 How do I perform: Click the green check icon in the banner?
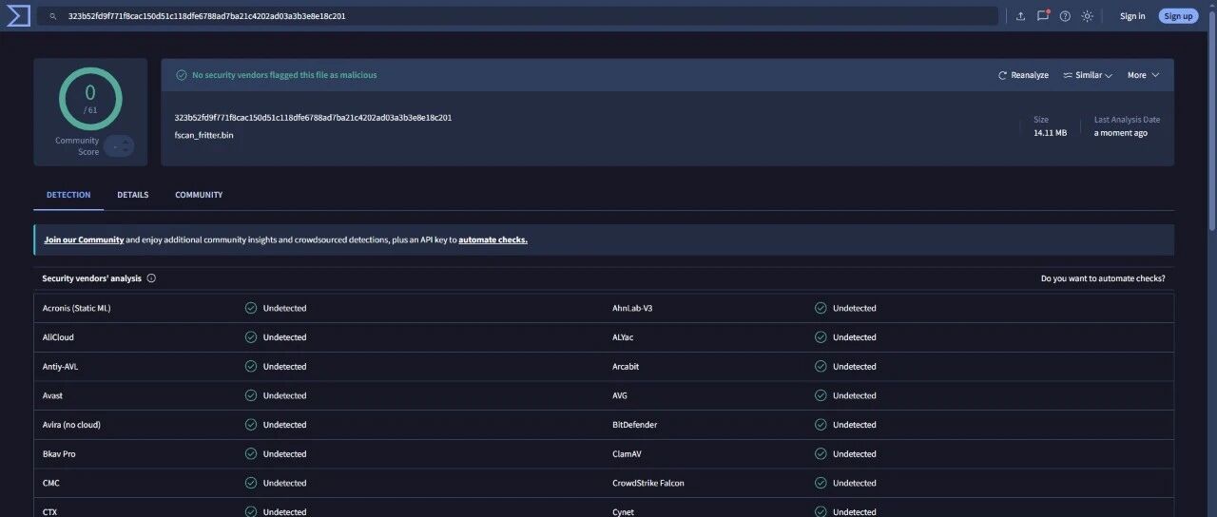tap(181, 75)
